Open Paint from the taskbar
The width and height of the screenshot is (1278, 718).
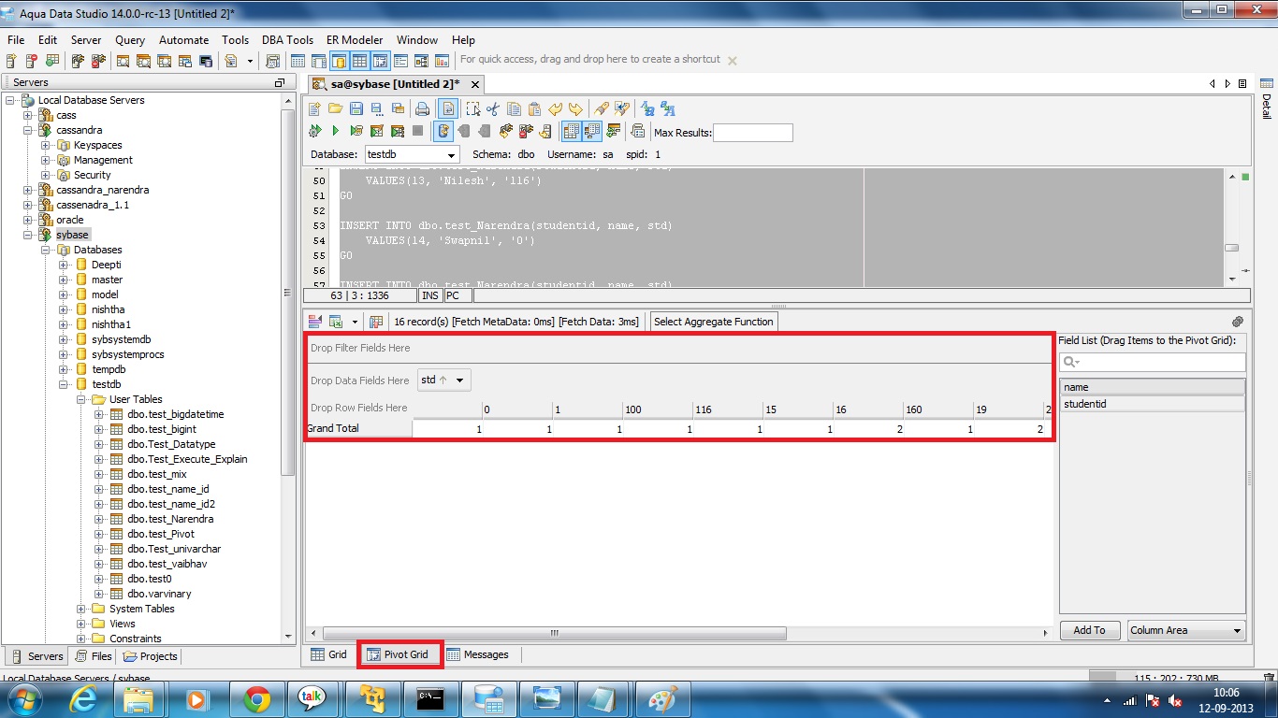[x=662, y=698]
